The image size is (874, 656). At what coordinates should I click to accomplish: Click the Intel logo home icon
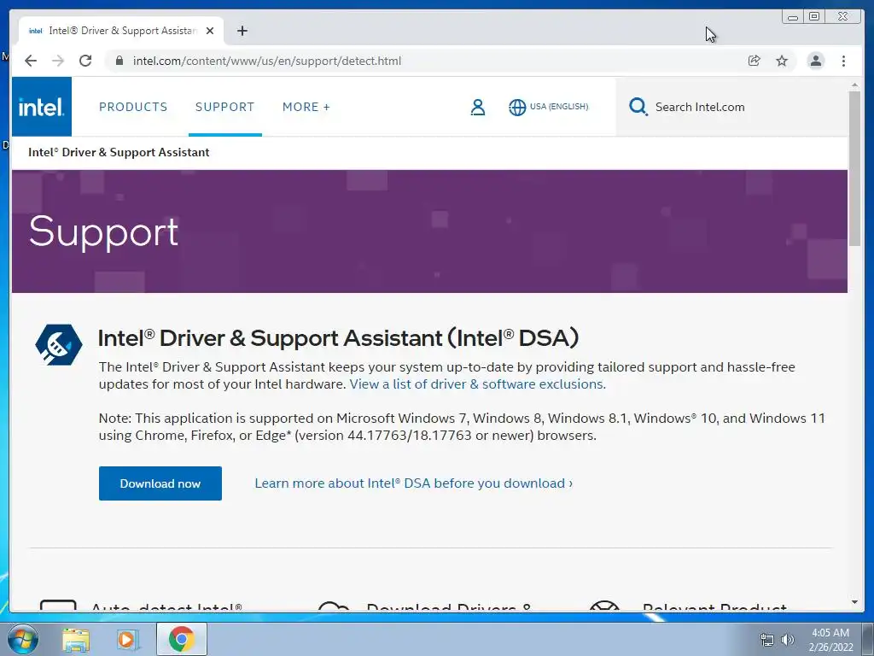click(42, 107)
